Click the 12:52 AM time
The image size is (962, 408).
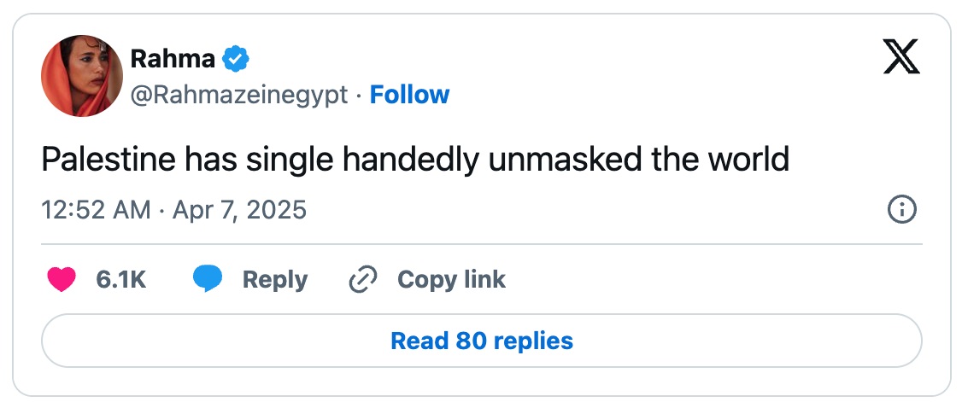click(97, 210)
